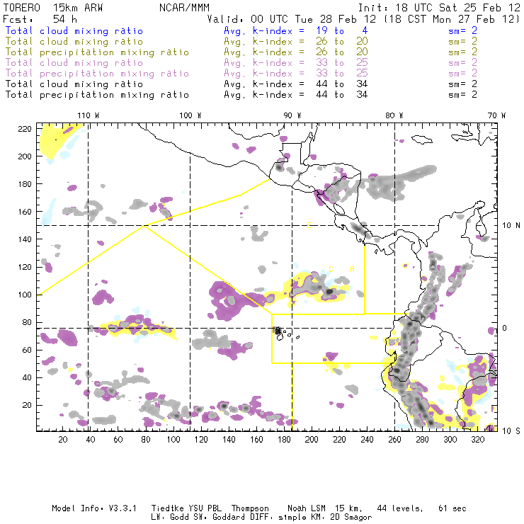This screenshot has height=524, width=524.
Task: Click the "280" horizontal axis tick label
Action: click(x=423, y=440)
